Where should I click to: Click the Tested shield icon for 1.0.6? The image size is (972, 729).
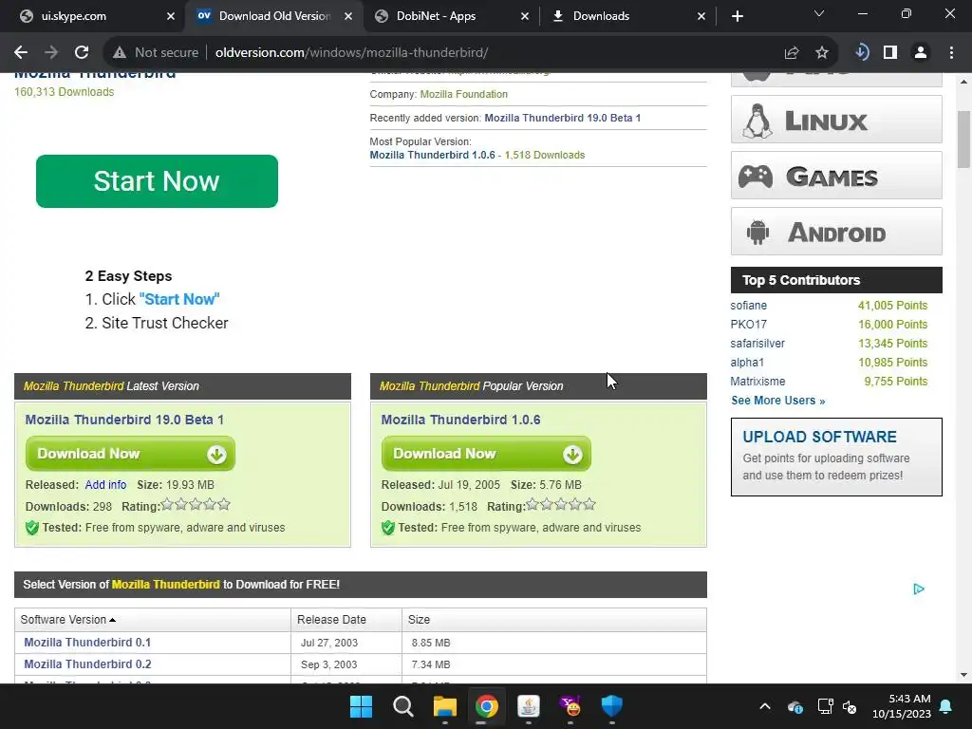pyautogui.click(x=388, y=528)
